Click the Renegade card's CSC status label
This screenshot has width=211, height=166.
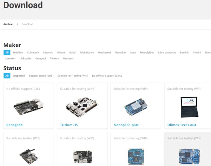[x=23, y=89]
